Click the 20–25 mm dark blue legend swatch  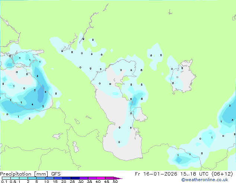click(x=67, y=178)
